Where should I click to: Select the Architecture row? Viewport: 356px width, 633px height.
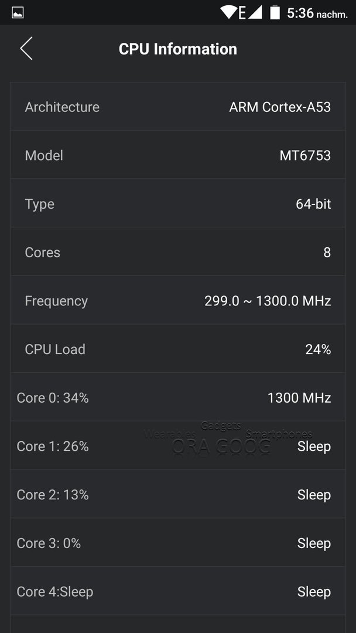178,107
